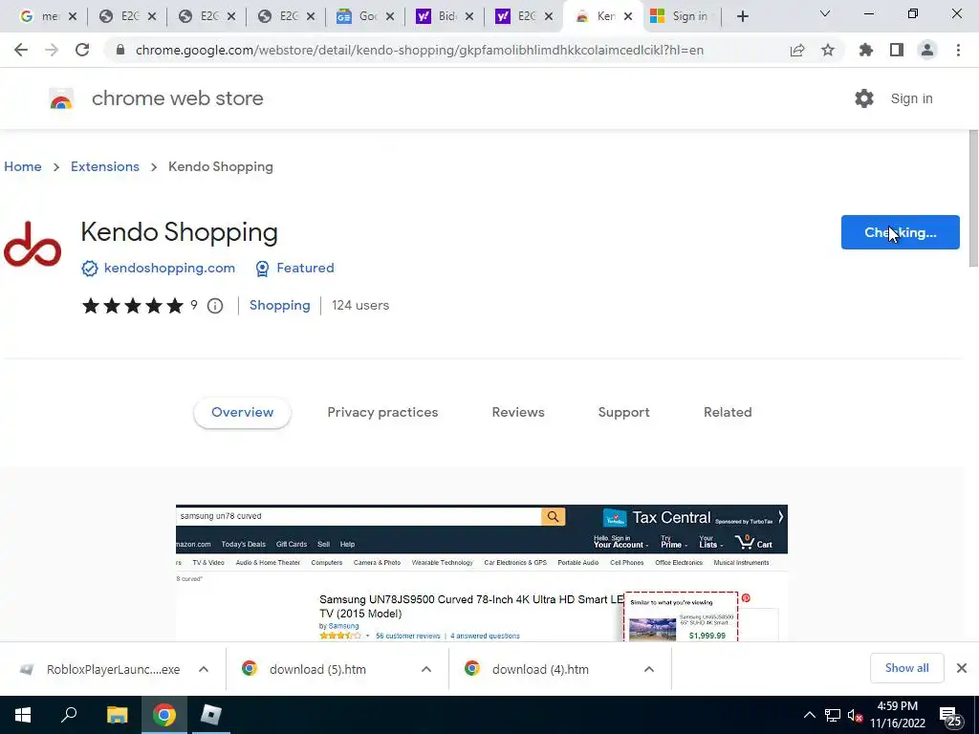
Task: Open the tab search chevron
Action: tap(825, 13)
